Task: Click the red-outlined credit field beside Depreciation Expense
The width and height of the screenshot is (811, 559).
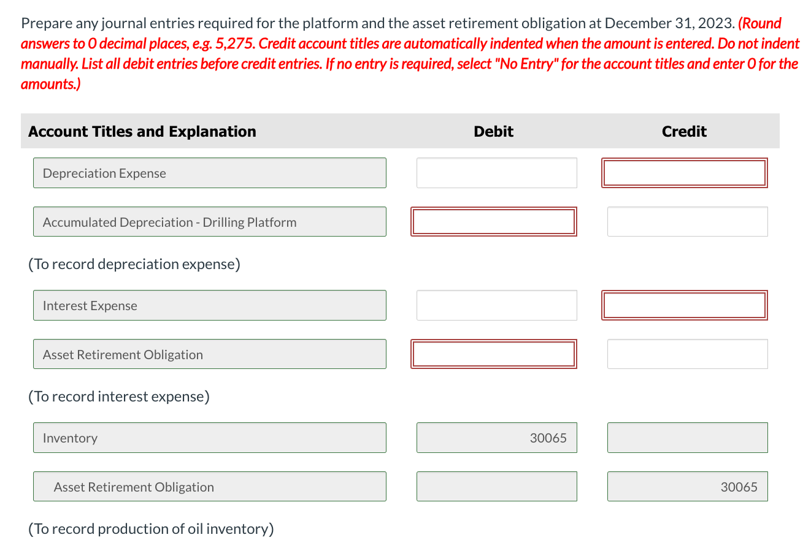Action: [684, 173]
